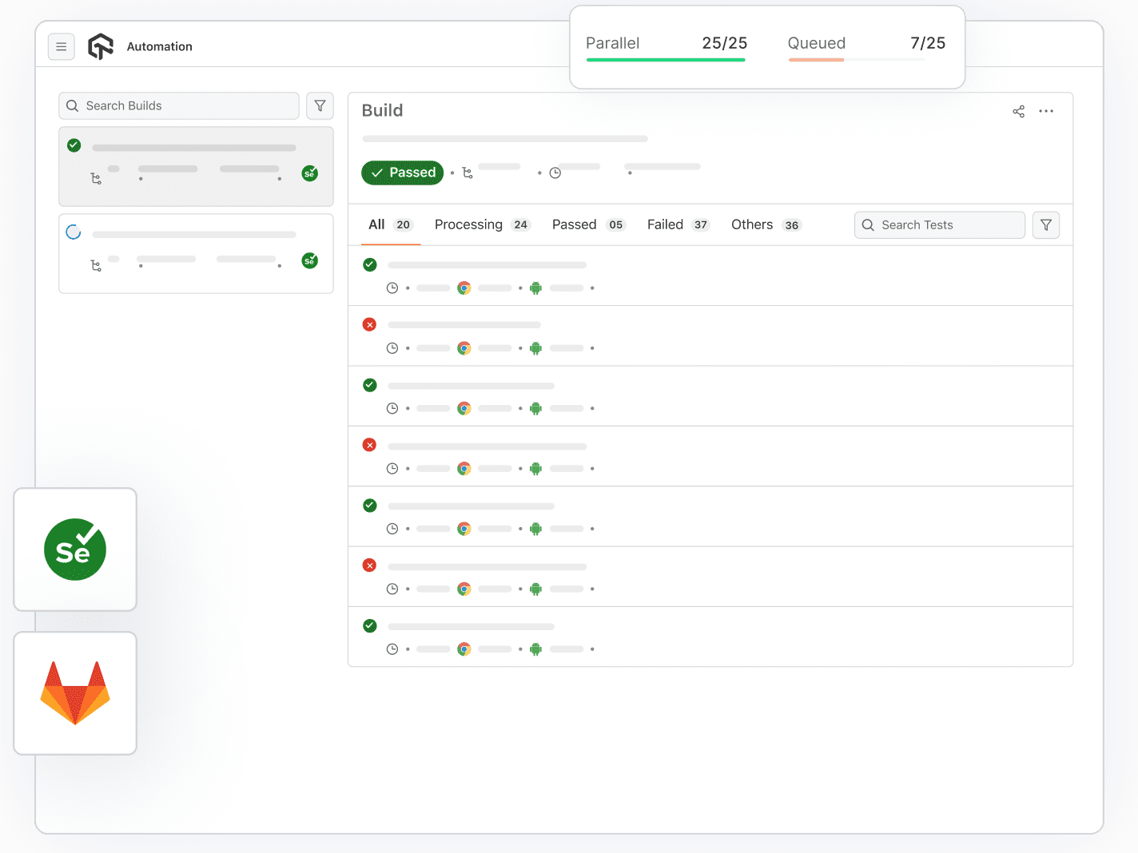
Task: Open the hamburger navigation menu
Action: 62,46
